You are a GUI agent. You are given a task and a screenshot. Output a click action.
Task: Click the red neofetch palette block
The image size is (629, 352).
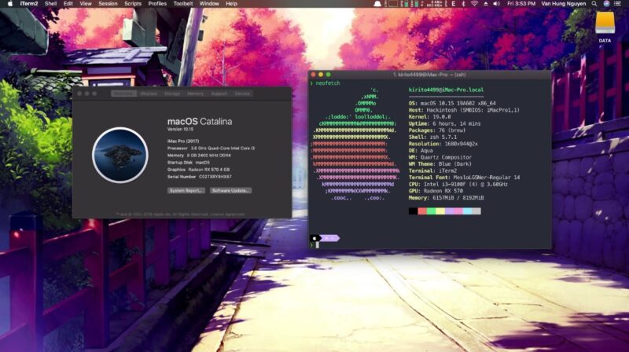click(x=422, y=211)
